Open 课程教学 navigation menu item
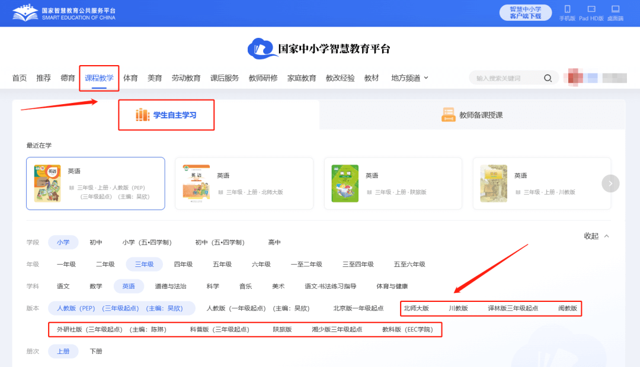Image resolution: width=640 pixels, height=367 pixels. click(x=99, y=78)
